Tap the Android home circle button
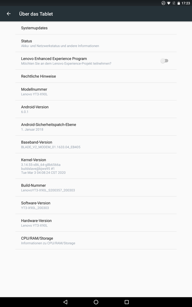The image size is (192, 307). click(x=96, y=302)
